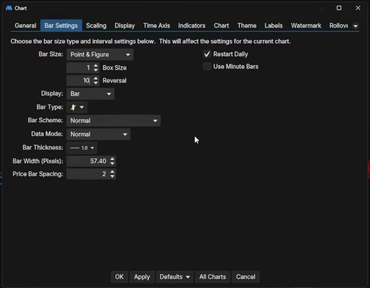
Task: Open the Display tab
Action: point(125,26)
